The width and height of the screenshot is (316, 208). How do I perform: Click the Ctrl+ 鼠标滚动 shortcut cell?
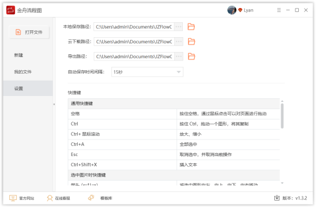pos(122,134)
